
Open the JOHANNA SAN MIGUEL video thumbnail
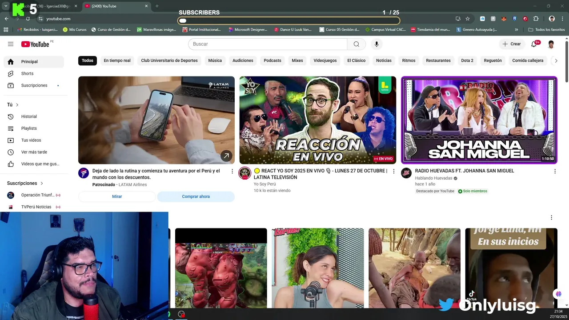pyautogui.click(x=479, y=120)
